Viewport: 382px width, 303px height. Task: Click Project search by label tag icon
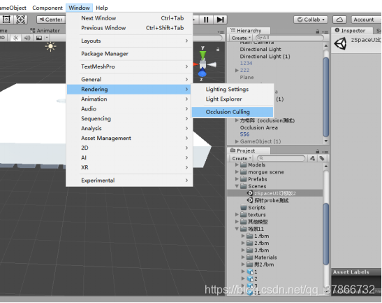click(322, 158)
